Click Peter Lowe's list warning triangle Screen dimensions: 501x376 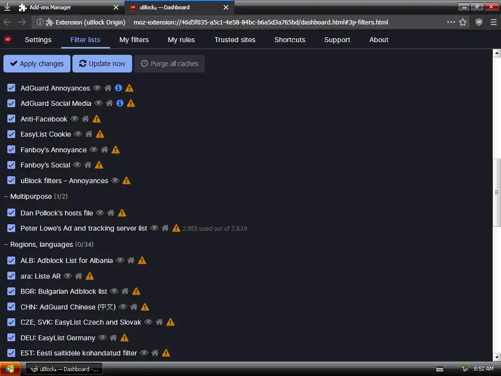[x=176, y=228]
